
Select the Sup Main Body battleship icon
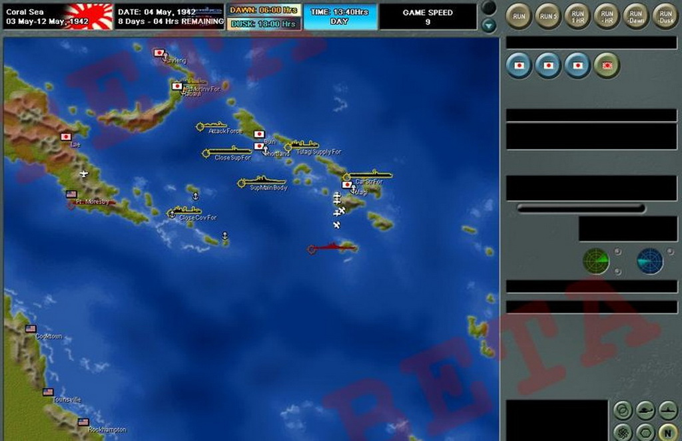[x=263, y=182]
